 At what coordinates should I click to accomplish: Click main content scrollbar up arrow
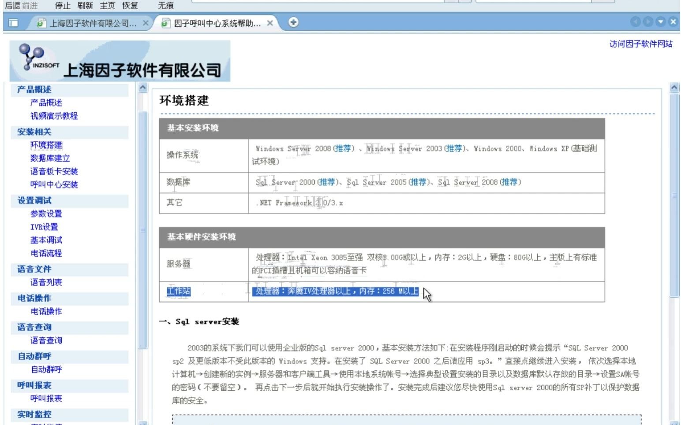[x=674, y=88]
